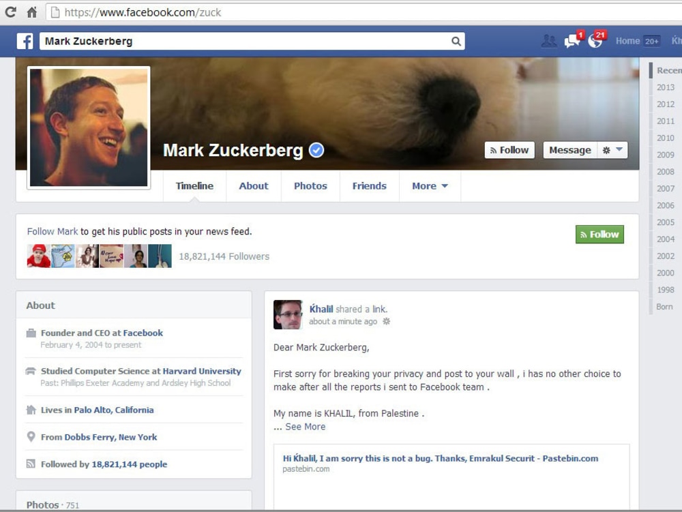Jump to 2004 in the timeline
Image resolution: width=682 pixels, height=512 pixels.
[666, 239]
